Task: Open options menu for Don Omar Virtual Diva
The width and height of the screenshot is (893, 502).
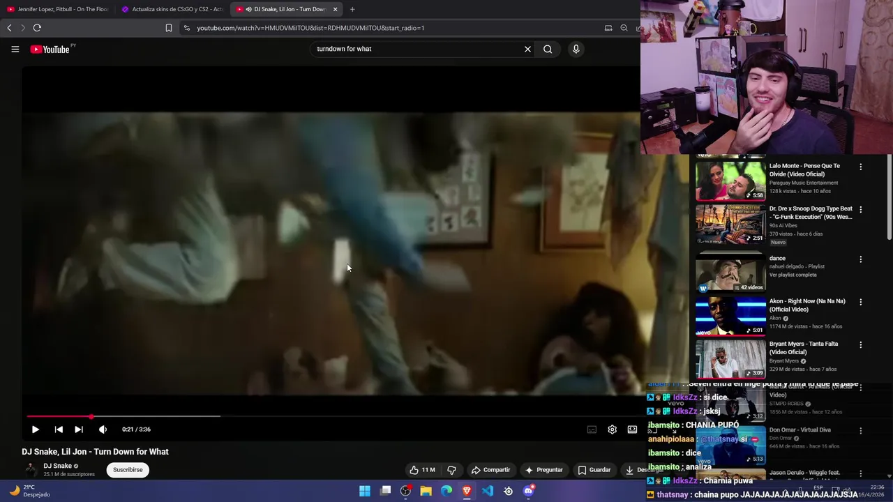Action: [860, 431]
